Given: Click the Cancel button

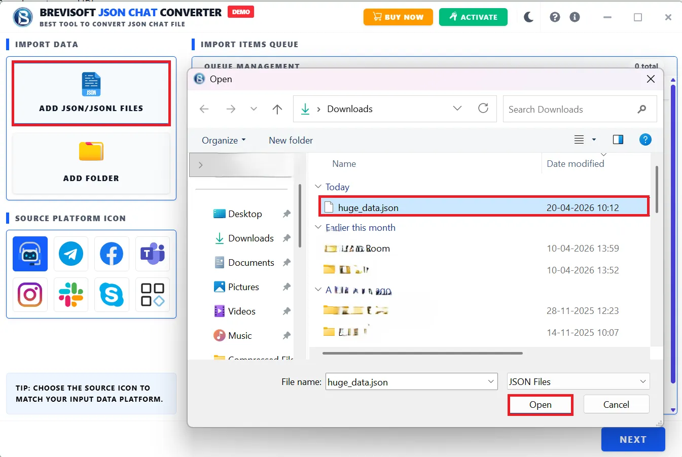Looking at the screenshot, I should tap(616, 404).
